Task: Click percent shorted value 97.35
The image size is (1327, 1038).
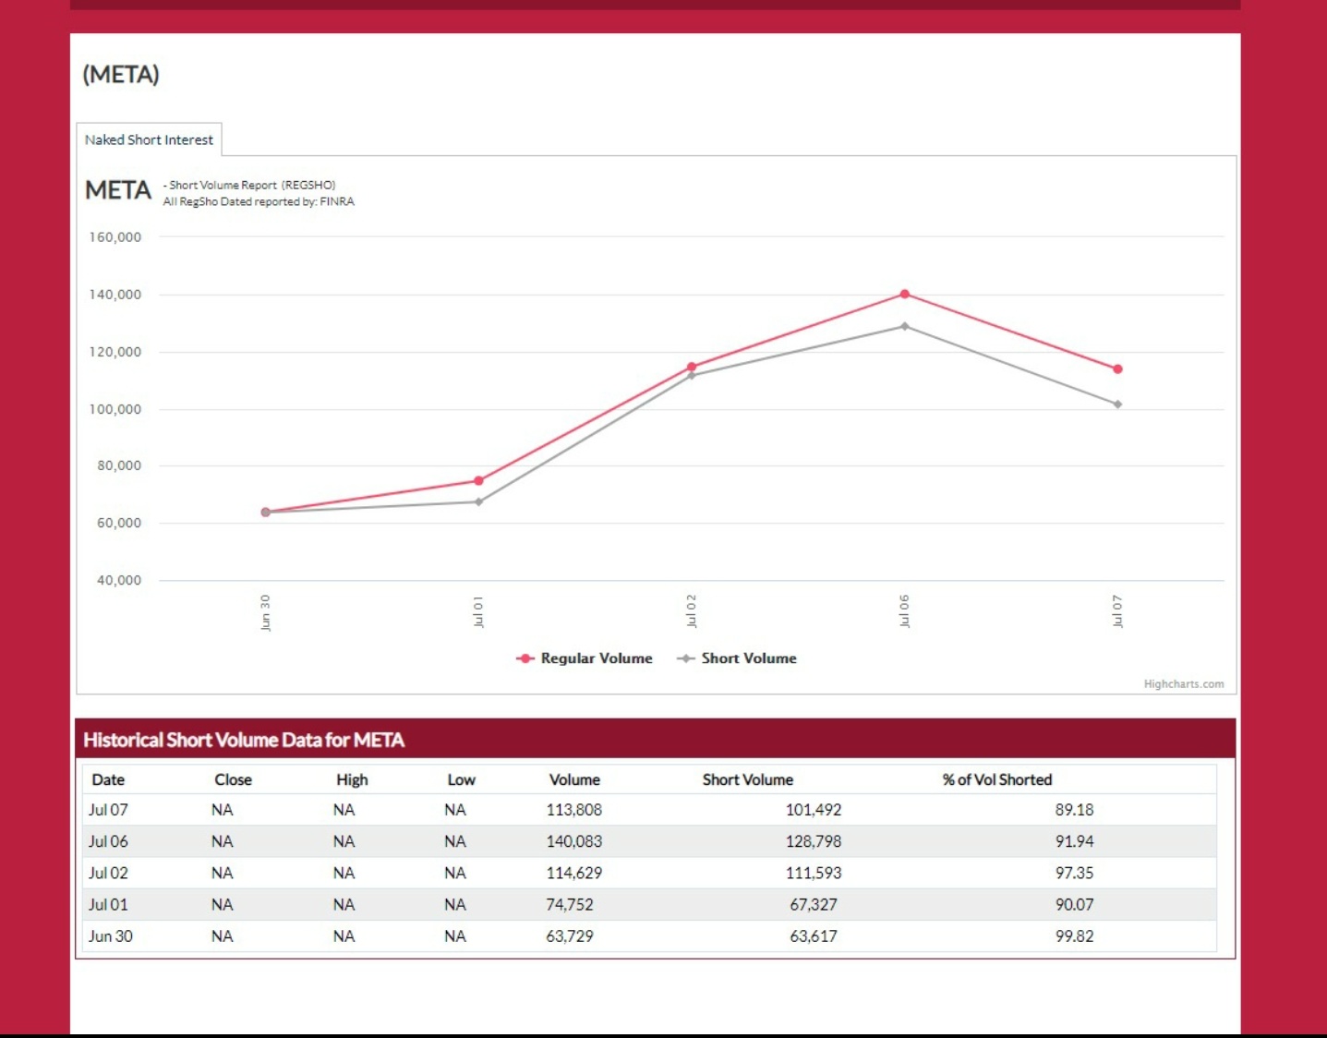Action: pyautogui.click(x=1074, y=873)
